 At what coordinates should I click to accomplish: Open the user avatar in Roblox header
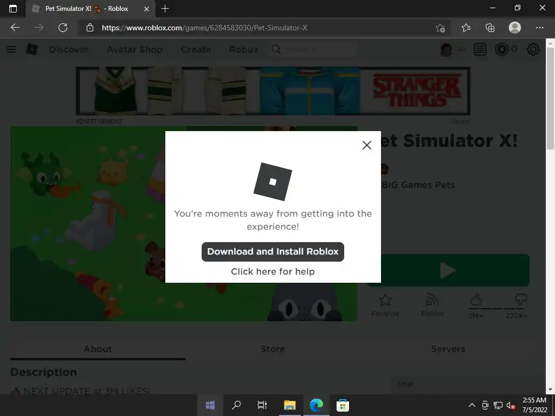point(446,49)
